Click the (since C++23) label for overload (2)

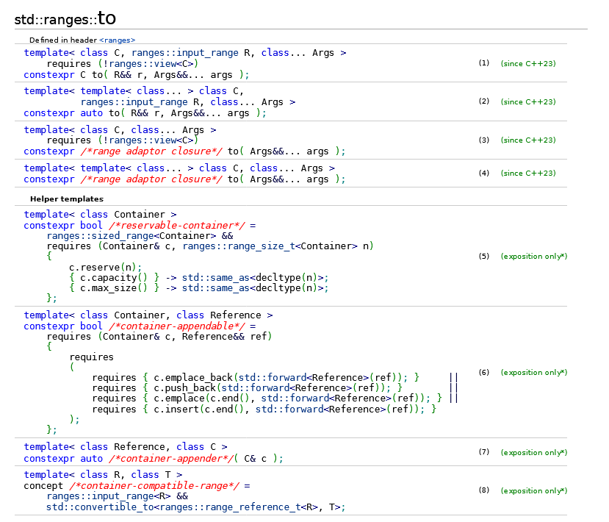pos(528,101)
